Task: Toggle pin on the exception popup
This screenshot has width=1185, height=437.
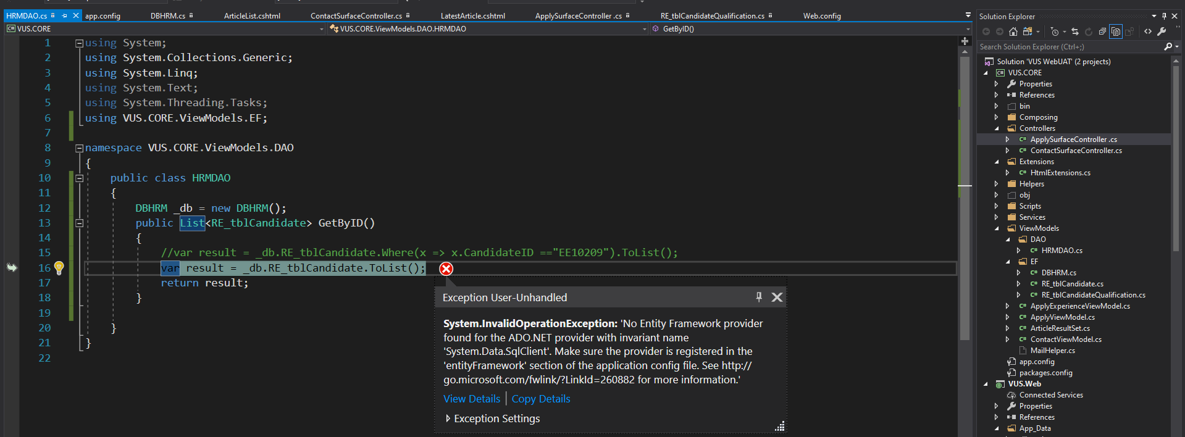Action: (x=759, y=297)
